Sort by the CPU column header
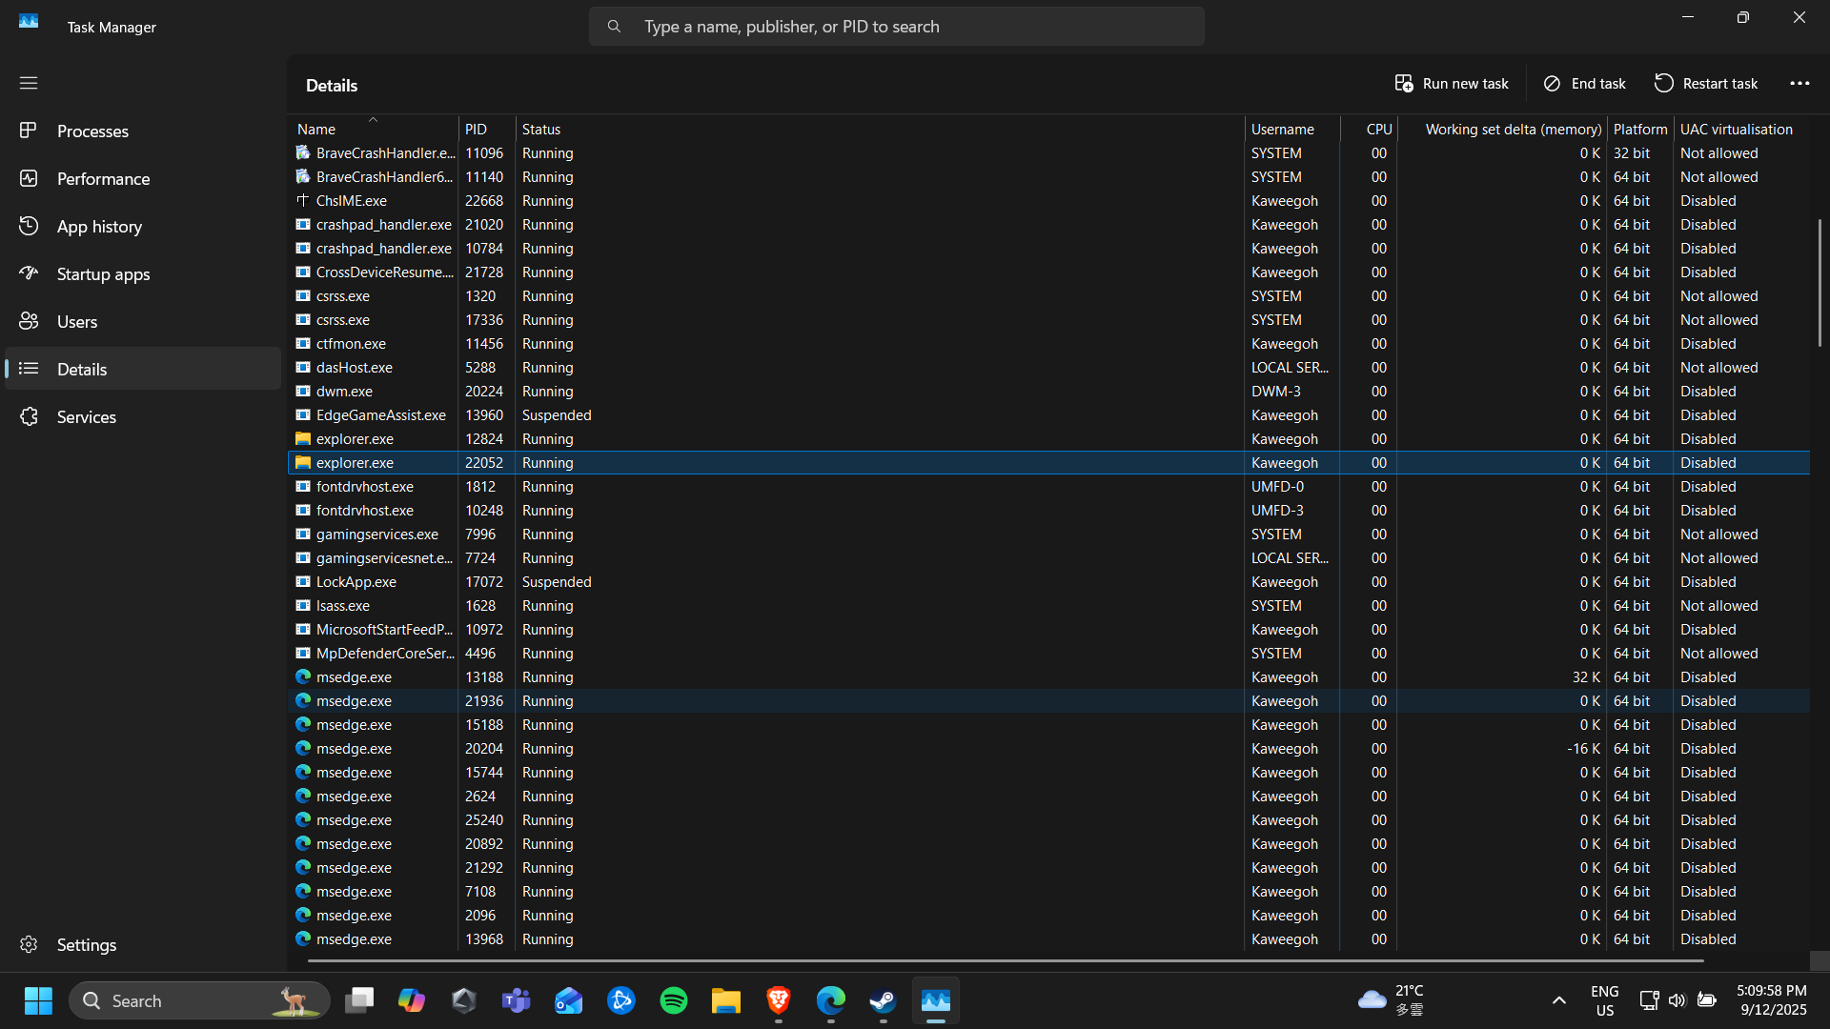Viewport: 1830px width, 1029px height. (x=1378, y=130)
